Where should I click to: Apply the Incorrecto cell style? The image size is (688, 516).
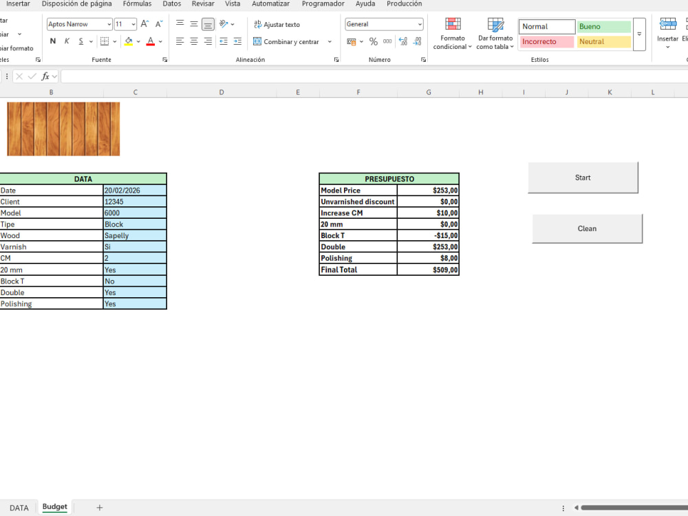[x=547, y=42]
